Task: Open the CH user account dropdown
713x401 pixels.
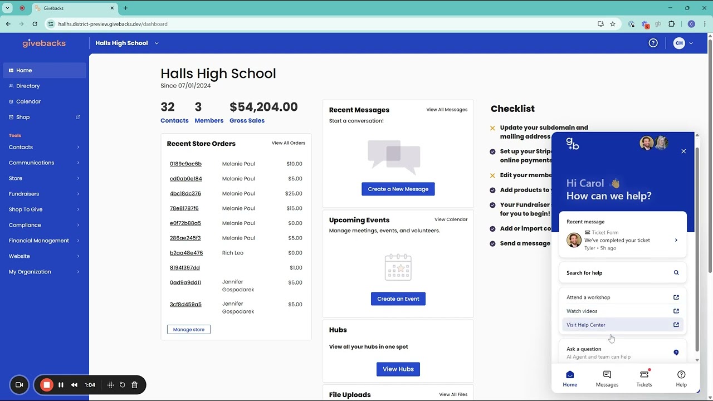Action: point(683,43)
